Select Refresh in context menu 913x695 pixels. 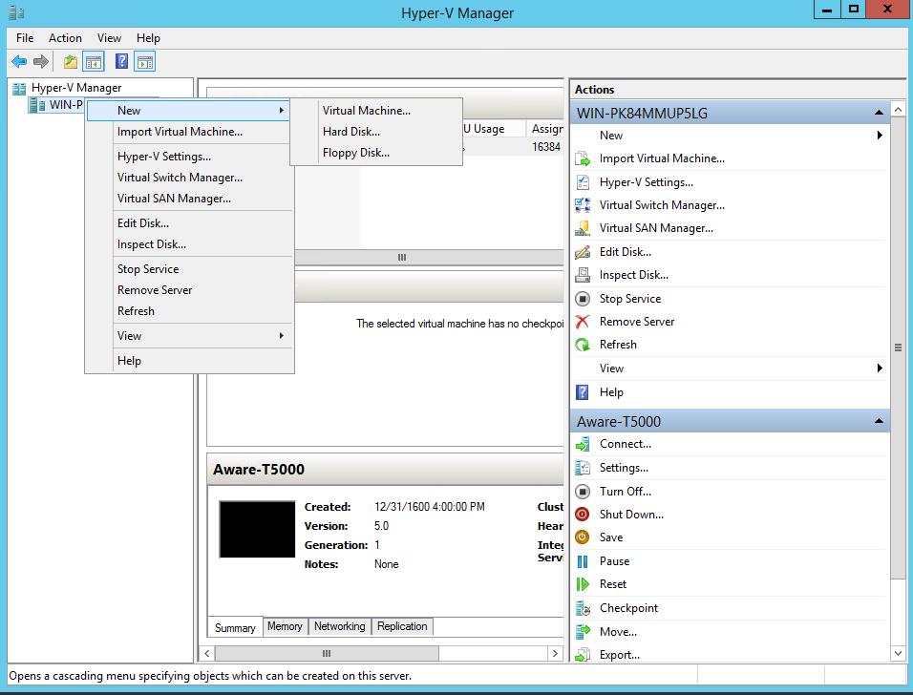190,311
